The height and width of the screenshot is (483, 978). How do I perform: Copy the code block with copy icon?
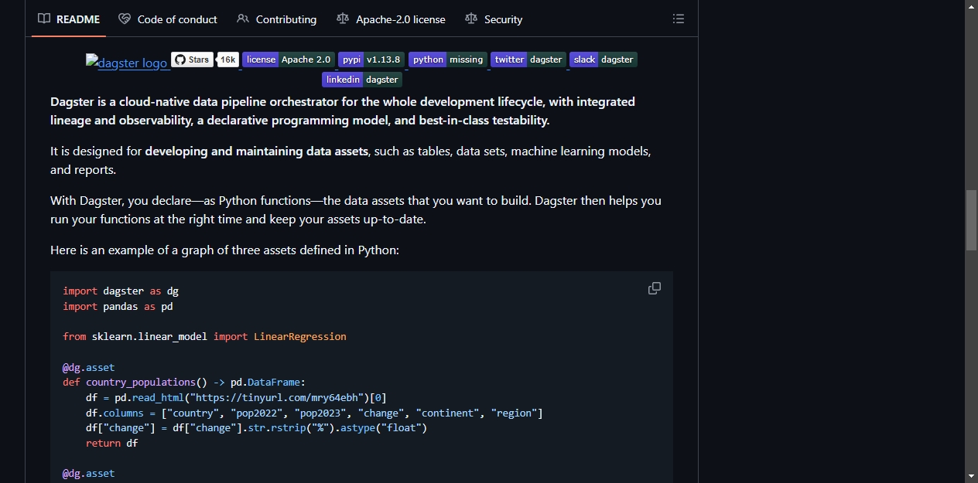coord(655,288)
